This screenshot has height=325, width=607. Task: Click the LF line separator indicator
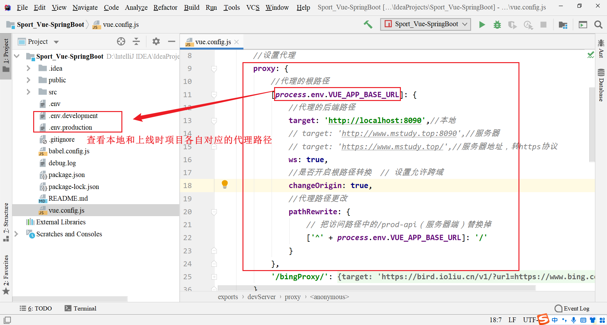tap(512, 320)
